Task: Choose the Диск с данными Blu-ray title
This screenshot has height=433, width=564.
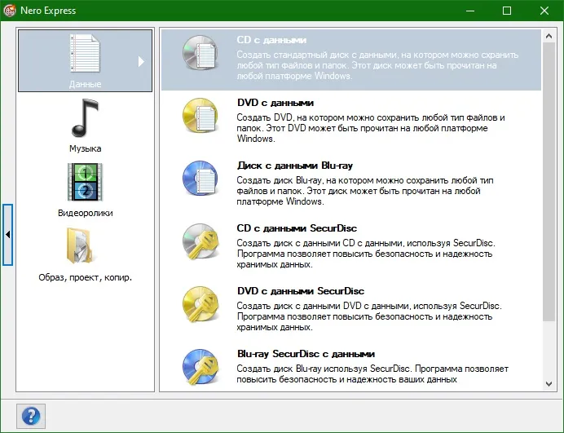Action: pos(295,166)
